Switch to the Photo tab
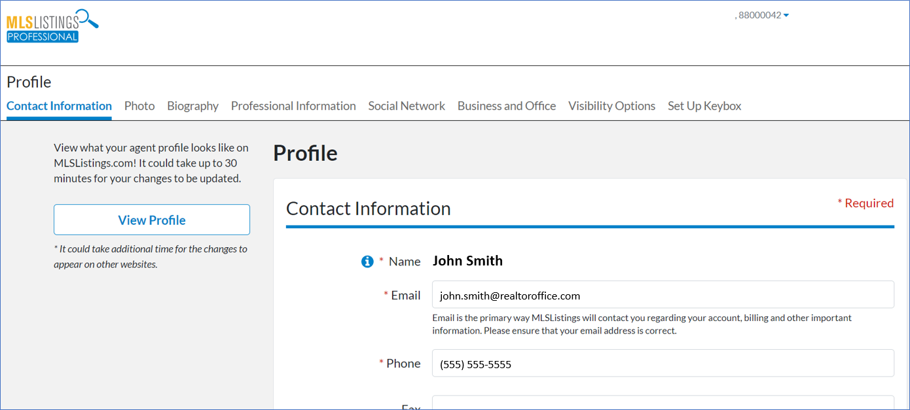The height and width of the screenshot is (410, 910). pos(139,106)
